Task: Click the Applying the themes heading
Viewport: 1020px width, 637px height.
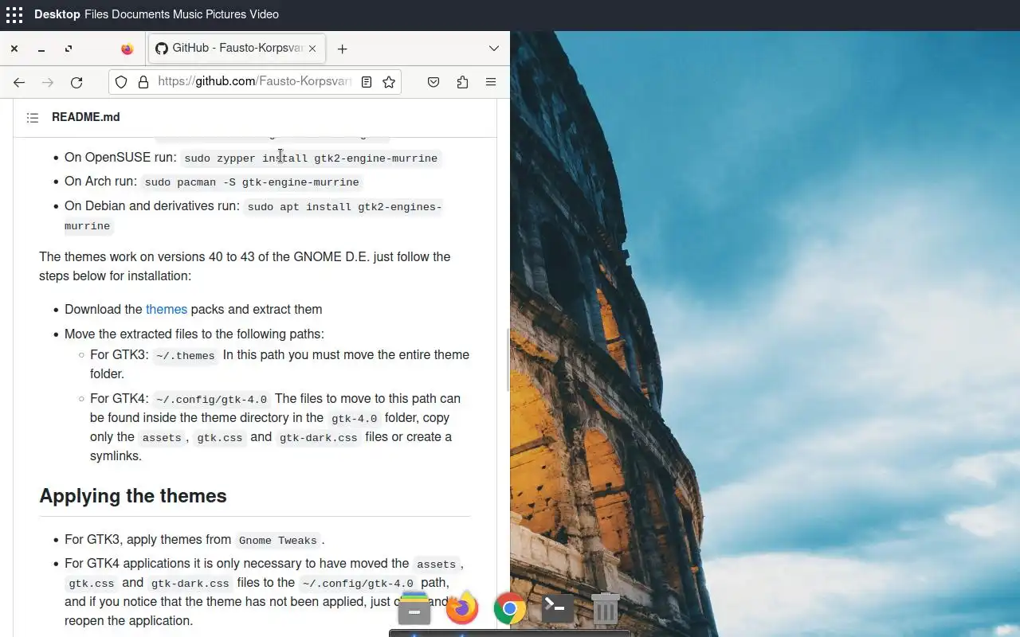Action: pyautogui.click(x=133, y=496)
